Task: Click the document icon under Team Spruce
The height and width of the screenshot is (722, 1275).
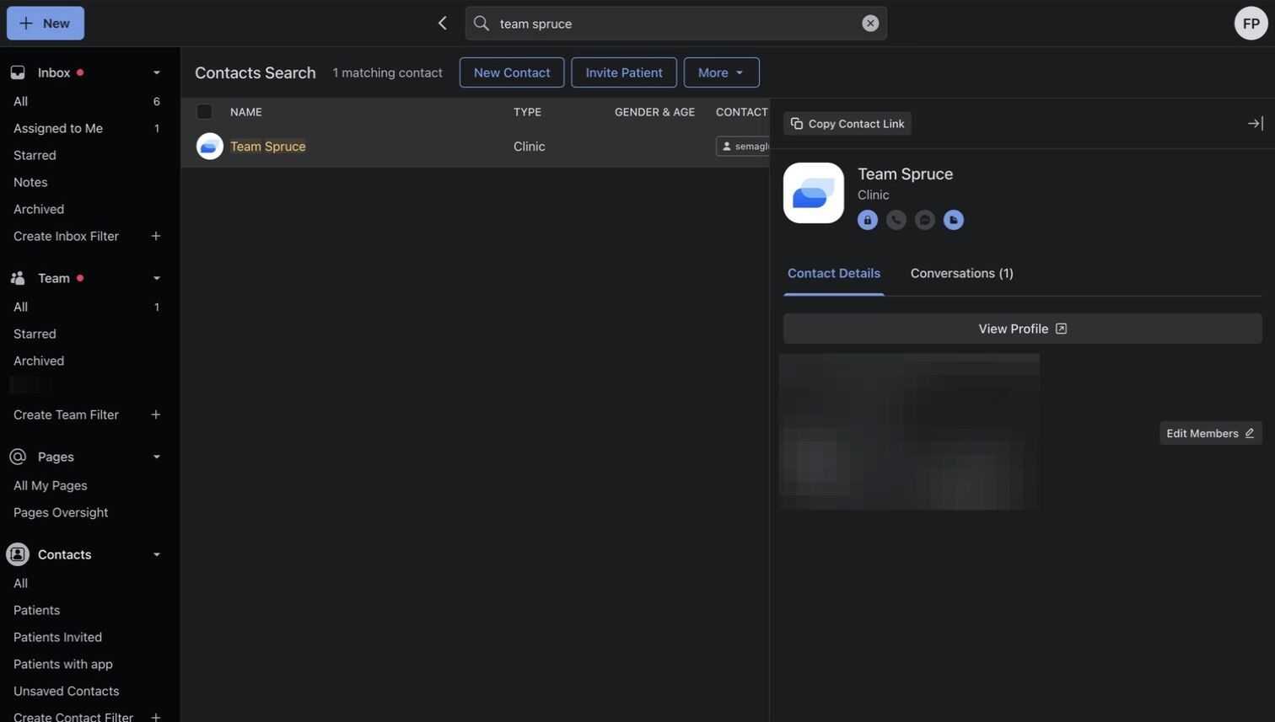Action: tap(954, 220)
